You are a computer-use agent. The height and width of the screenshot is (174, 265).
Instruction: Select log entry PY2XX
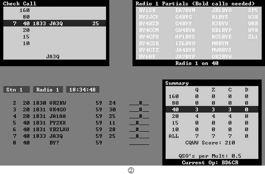click(x=57, y=123)
